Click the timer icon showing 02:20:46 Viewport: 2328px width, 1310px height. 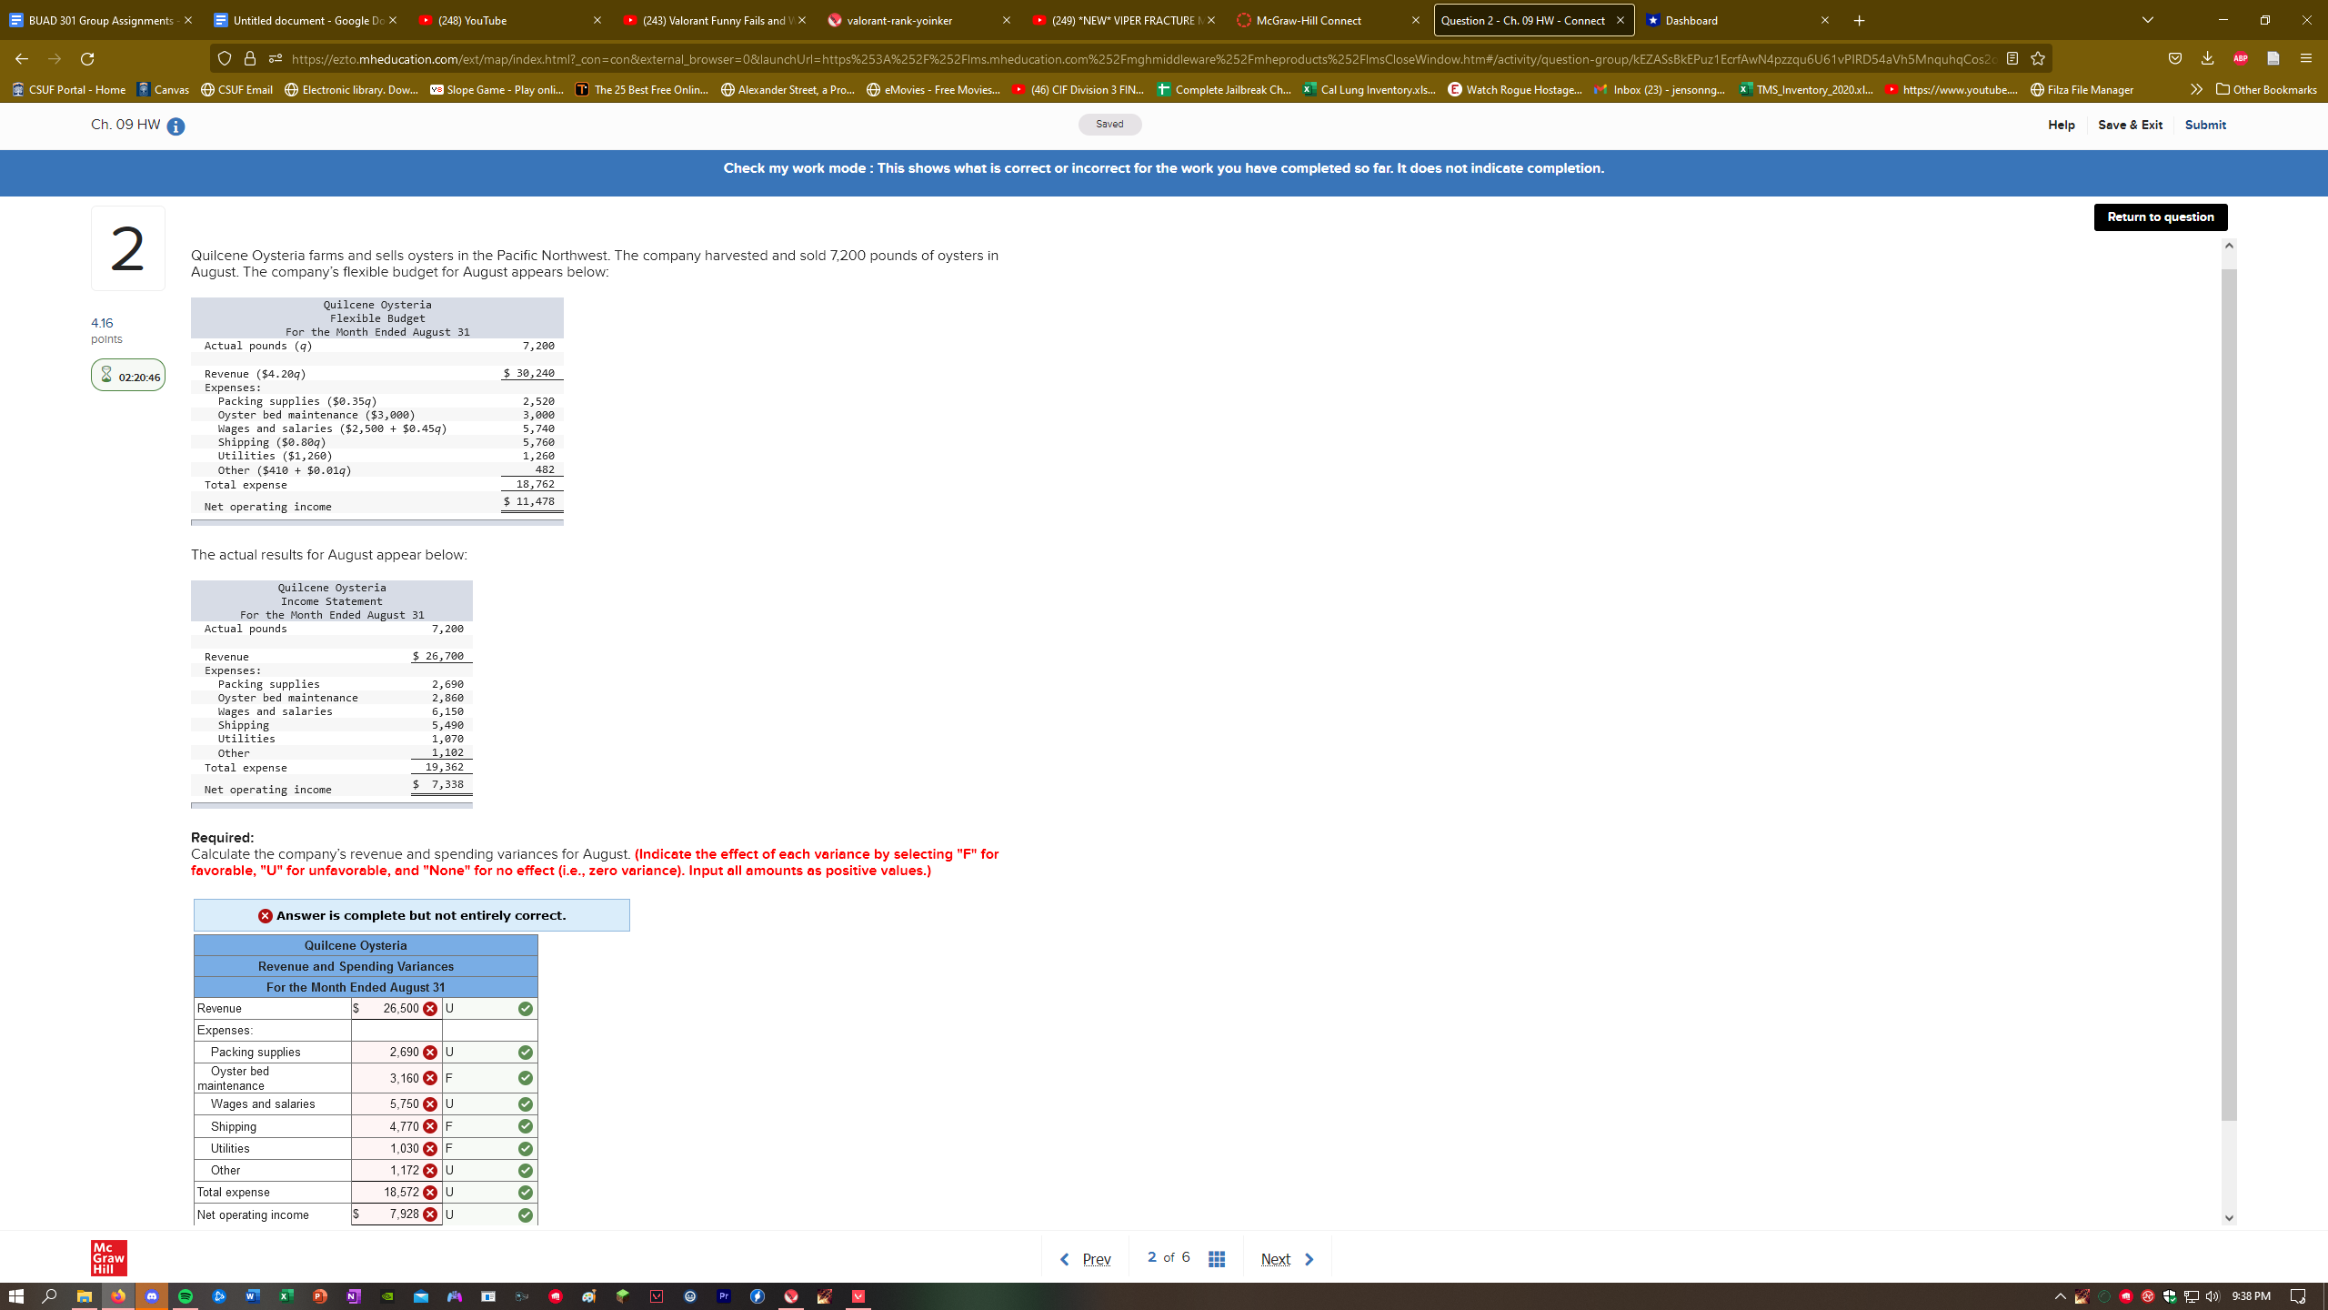click(x=107, y=375)
